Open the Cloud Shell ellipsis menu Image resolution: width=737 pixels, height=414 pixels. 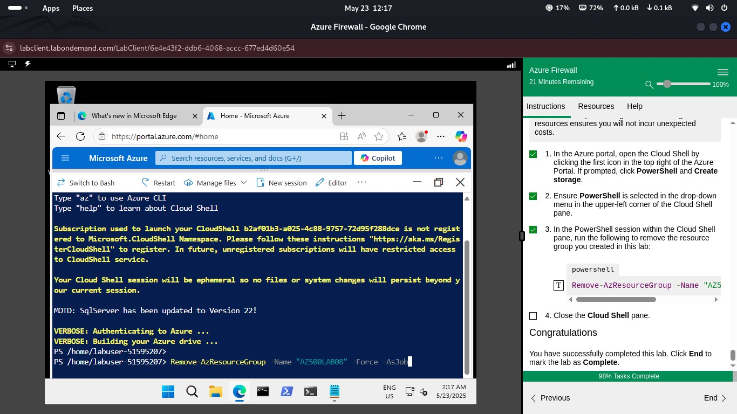pos(361,183)
